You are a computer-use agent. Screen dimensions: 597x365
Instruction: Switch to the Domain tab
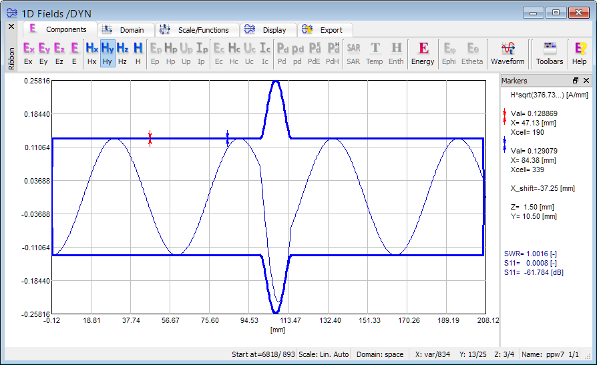pos(126,30)
